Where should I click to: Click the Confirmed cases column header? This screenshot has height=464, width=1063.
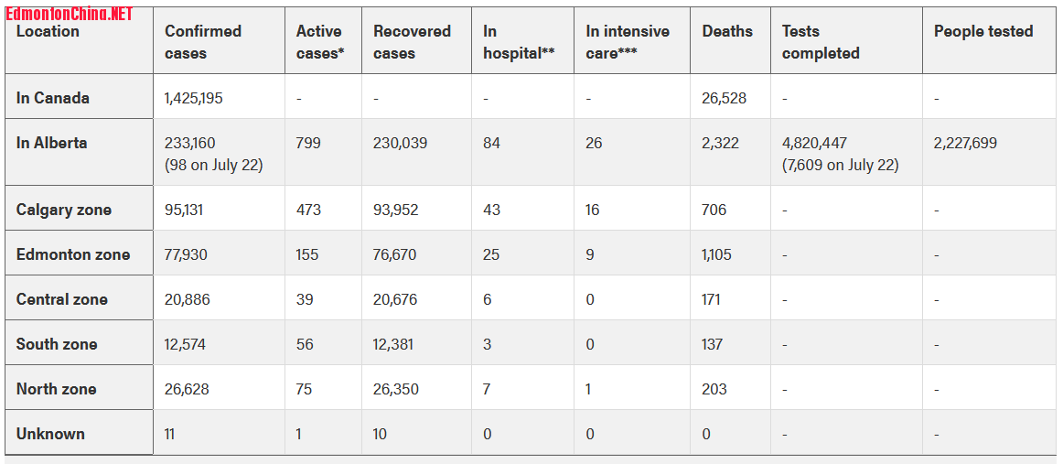203,42
